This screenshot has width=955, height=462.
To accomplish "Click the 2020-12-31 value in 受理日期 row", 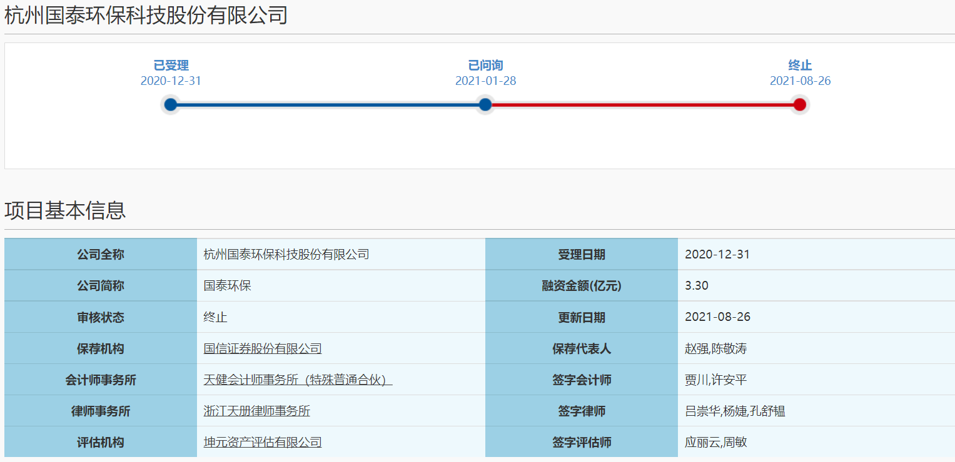I will click(x=717, y=255).
